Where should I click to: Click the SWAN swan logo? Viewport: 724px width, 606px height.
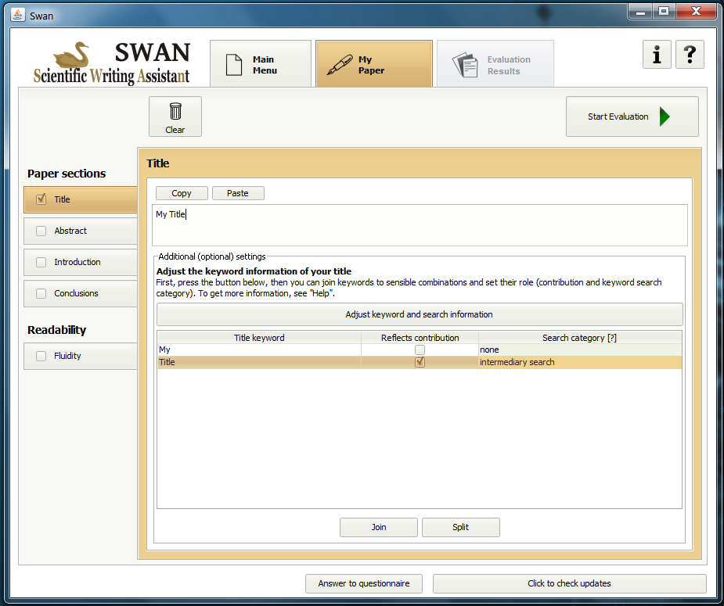111,63
